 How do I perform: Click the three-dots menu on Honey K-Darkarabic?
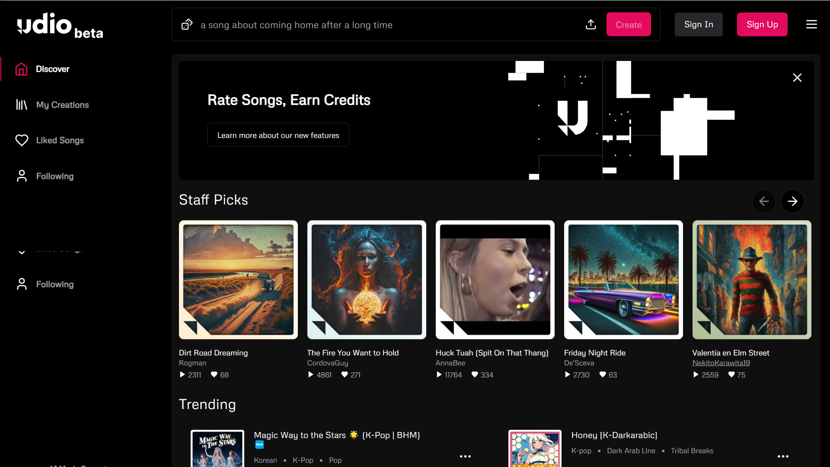(783, 456)
